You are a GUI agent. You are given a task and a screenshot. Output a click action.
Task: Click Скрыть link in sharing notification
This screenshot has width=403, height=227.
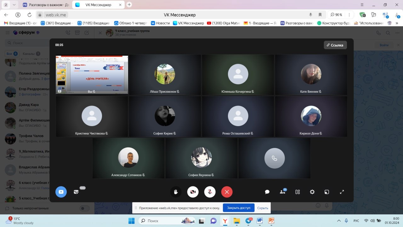click(x=263, y=208)
